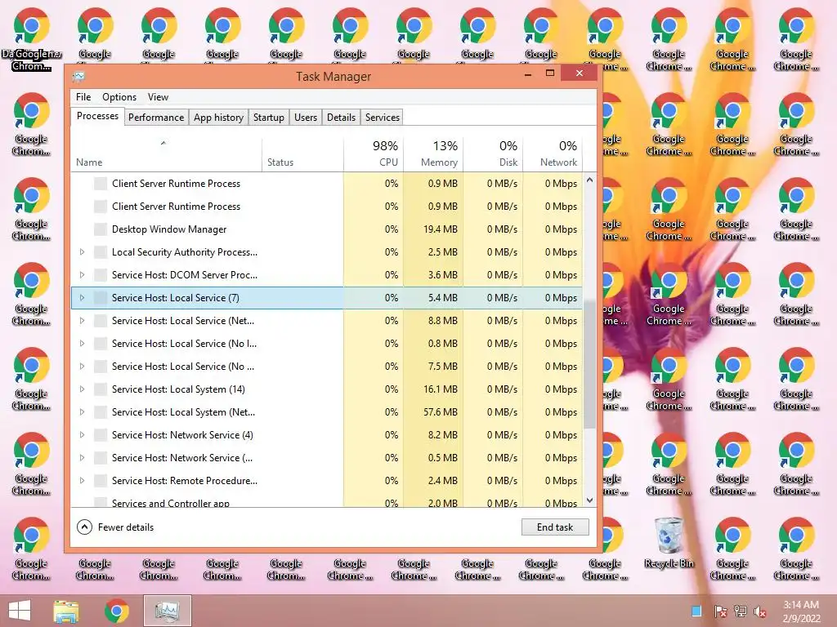The height and width of the screenshot is (627, 837).
Task: Click the Desktop Window Manager process icon
Action: point(101,229)
